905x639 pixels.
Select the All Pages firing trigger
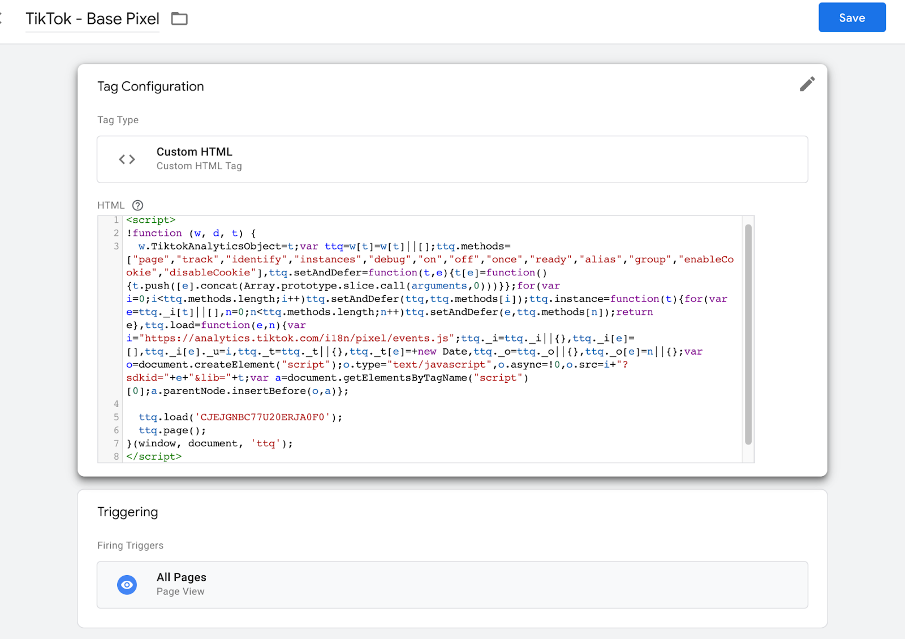[x=453, y=585]
